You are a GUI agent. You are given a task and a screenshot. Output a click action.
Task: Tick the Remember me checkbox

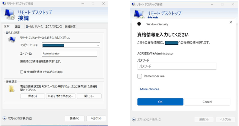point(140,76)
